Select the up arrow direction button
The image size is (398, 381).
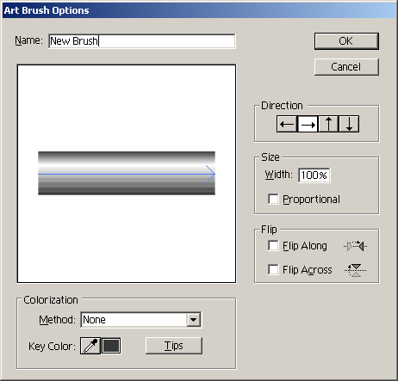(328, 124)
